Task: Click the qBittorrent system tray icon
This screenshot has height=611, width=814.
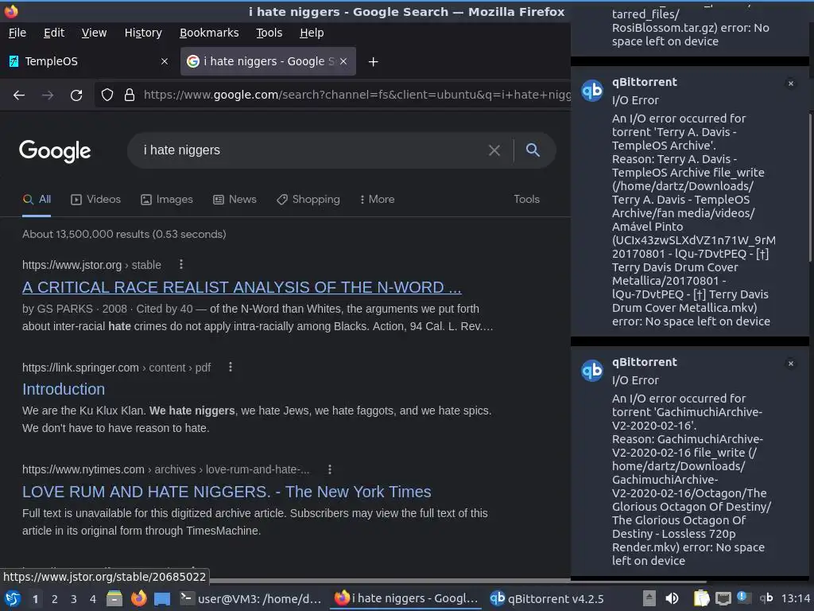Action: 766,598
